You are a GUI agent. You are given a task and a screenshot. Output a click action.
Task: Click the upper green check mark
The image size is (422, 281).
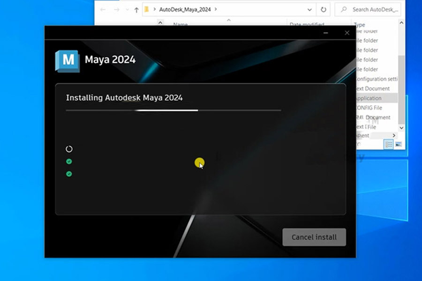click(69, 161)
